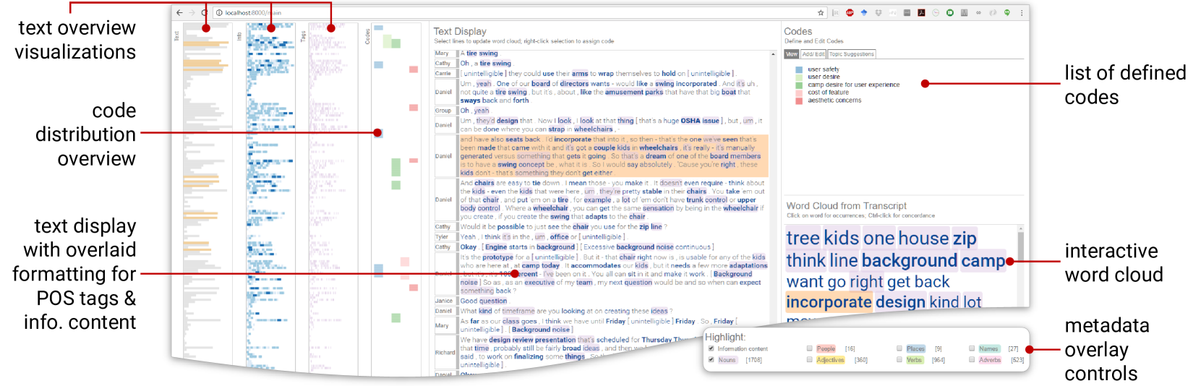Click the infinity symbol extension icon
This screenshot has height=386, width=1201.
[978, 12]
